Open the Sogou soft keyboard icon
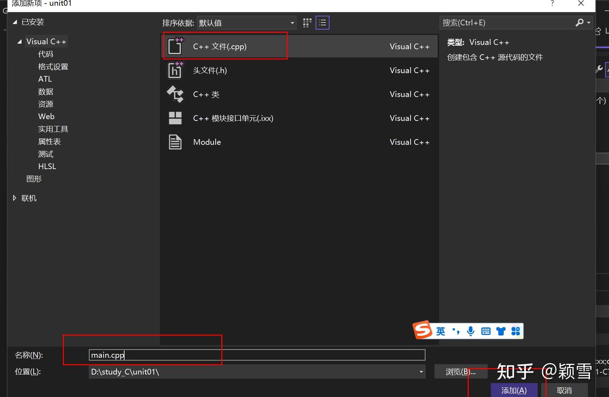 (486, 331)
